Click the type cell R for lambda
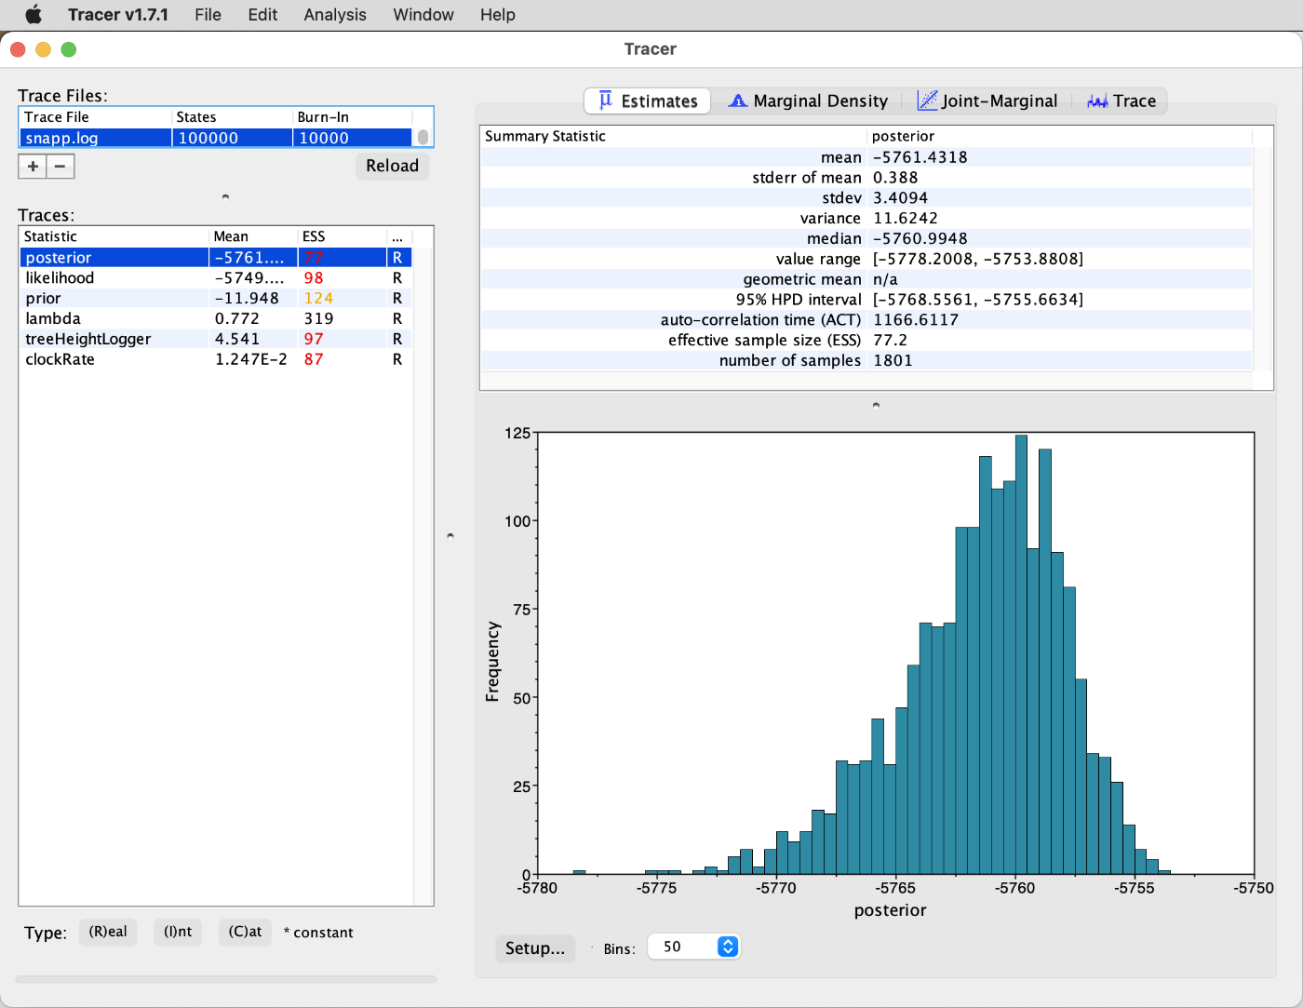This screenshot has width=1303, height=1008. tap(397, 319)
